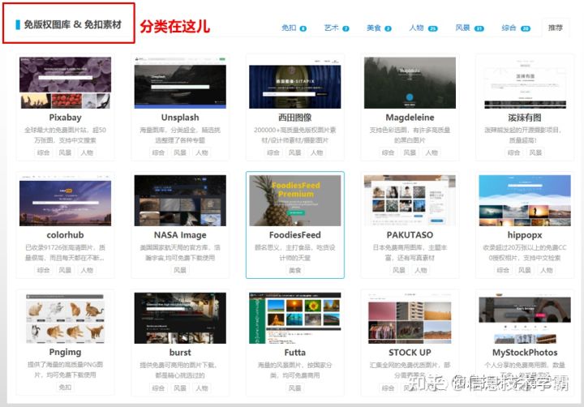Click the 人物 tag on Pixabay card
Viewport: 584px width, 407px height.
point(87,152)
